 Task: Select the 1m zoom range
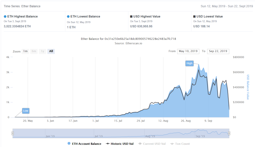point(25,51)
